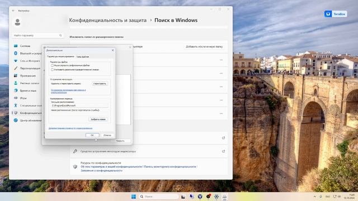Open the fifth excluded folder's three-dot menu
Viewport: 358px width, 201px height.
click(222, 113)
